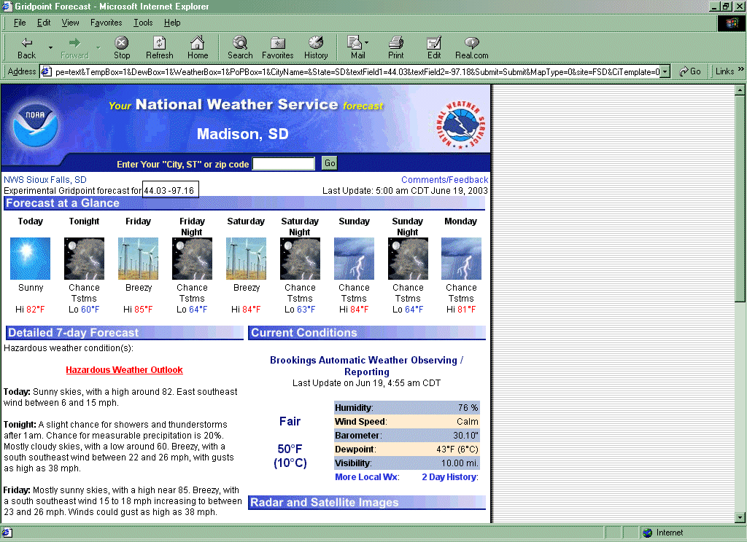
Task: Click the Internet zone status icon
Action: point(647,533)
